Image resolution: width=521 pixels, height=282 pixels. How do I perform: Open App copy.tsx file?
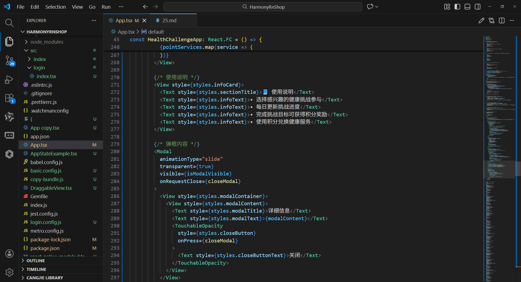[x=61, y=128]
